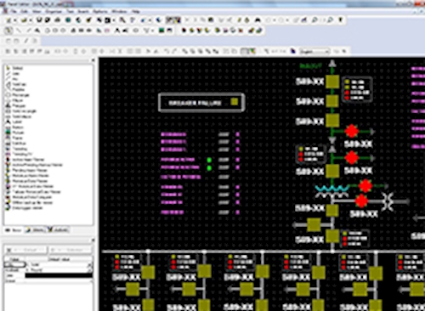Viewport: 425px width, 311px height.
Task: Open the Window menu
Action: pos(119,11)
